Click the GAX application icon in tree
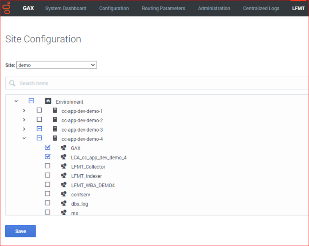The width and height of the screenshot is (309, 246). coord(63,148)
